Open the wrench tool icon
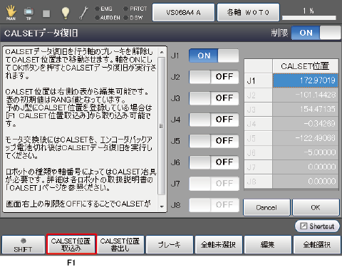Screen dimensions: 342x267 tap(83, 13)
